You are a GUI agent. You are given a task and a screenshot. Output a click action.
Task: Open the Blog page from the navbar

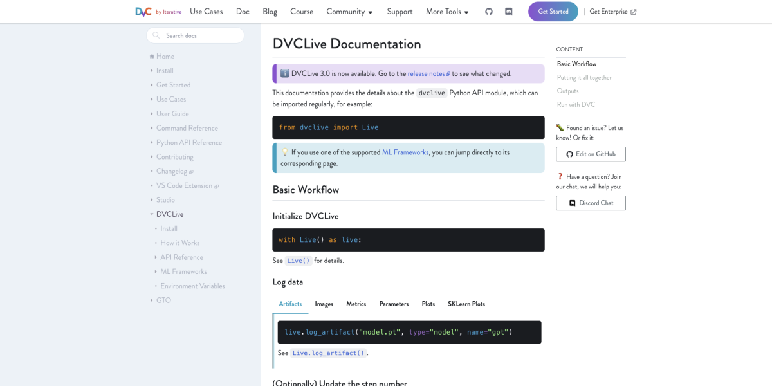coord(270,12)
